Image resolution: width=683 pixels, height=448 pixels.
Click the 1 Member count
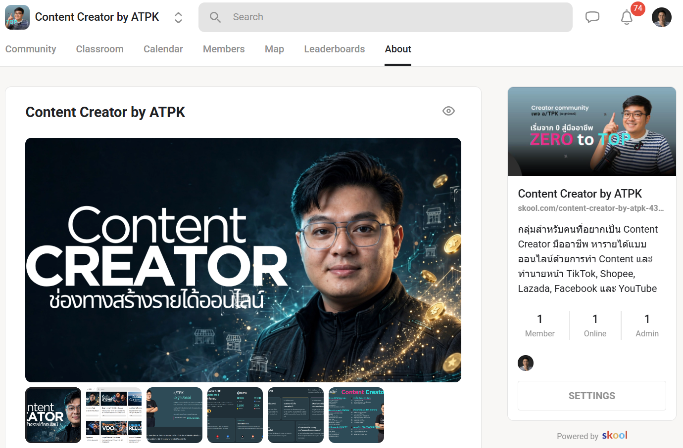pyautogui.click(x=539, y=326)
